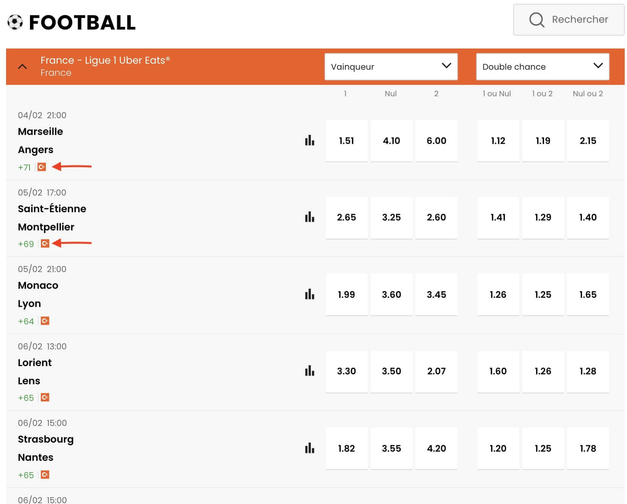This screenshot has width=627, height=504.
Task: Select draw odds 3.60 for Monaco Lyon
Action: [391, 294]
